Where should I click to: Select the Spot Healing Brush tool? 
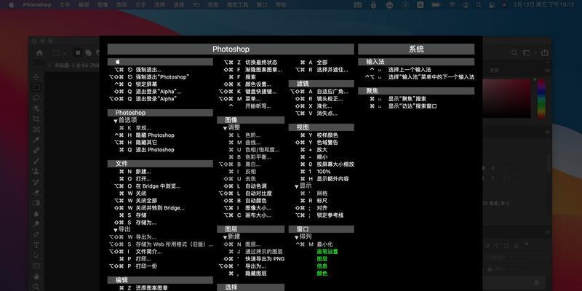36,151
